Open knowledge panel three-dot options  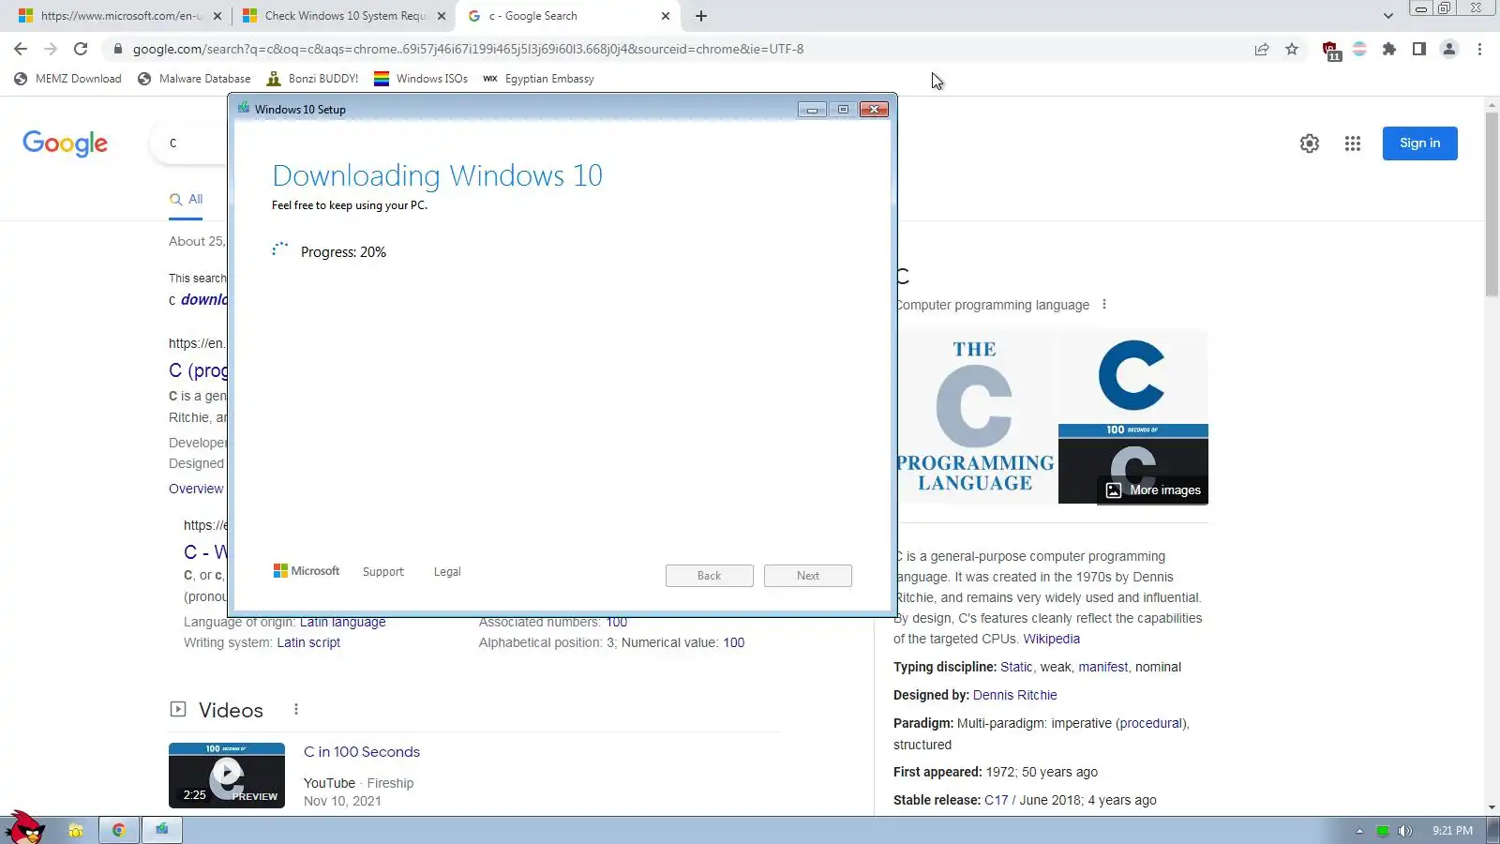pyautogui.click(x=1104, y=305)
